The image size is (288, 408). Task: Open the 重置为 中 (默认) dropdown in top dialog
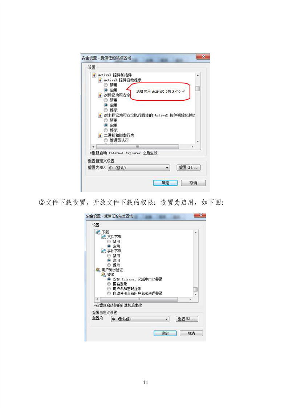139,168
